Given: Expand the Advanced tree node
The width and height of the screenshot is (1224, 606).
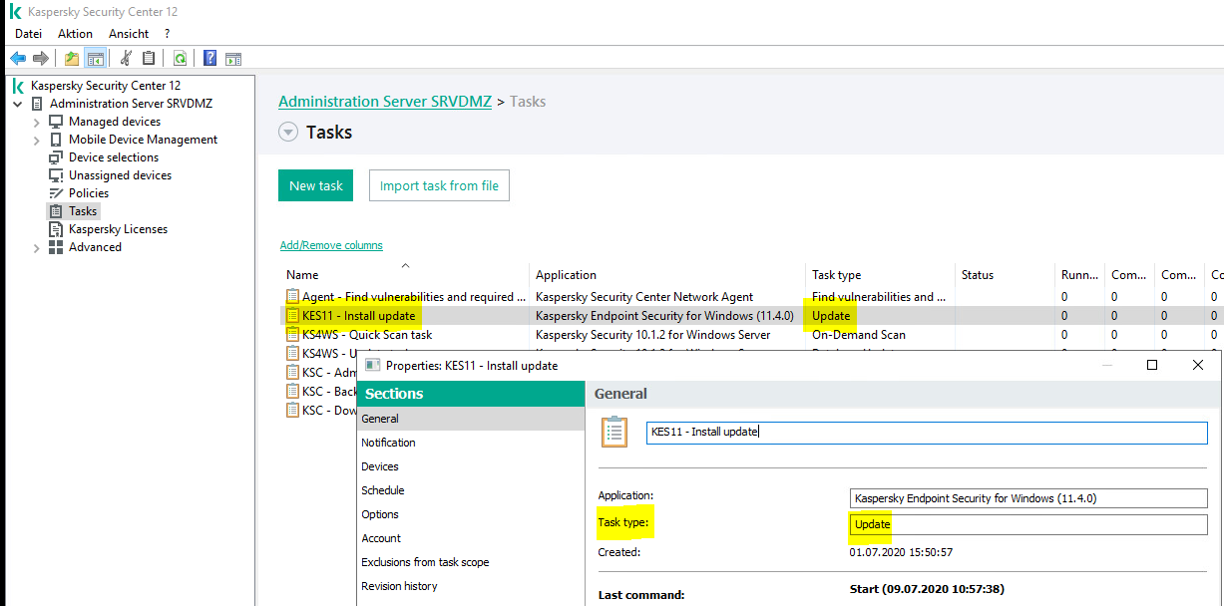Looking at the screenshot, I should coord(37,247).
